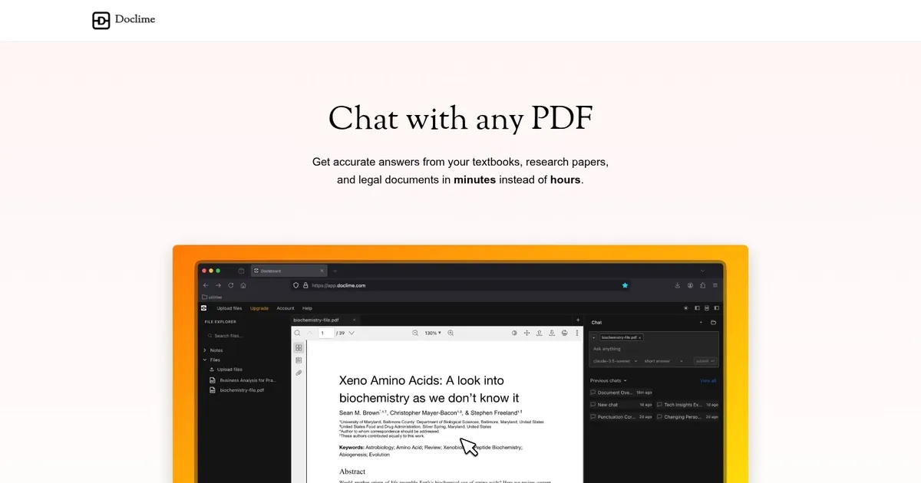This screenshot has width=921, height=483.
Task: Start new chat with plus in Chat header
Action: [701, 323]
